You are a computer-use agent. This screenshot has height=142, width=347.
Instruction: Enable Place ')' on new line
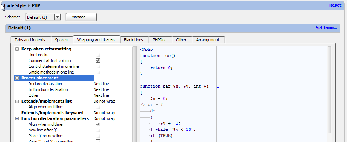coord(97,136)
